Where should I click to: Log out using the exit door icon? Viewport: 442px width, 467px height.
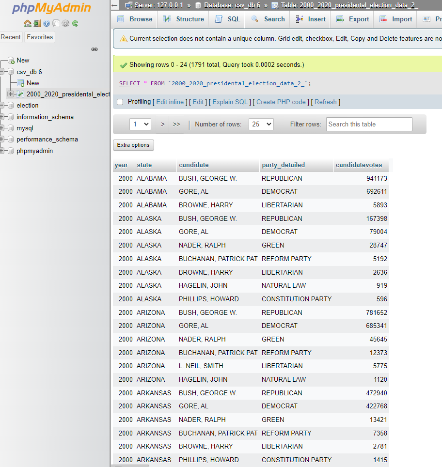[38, 24]
